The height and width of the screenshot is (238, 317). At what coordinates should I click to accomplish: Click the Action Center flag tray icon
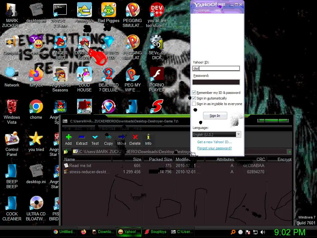point(248,232)
